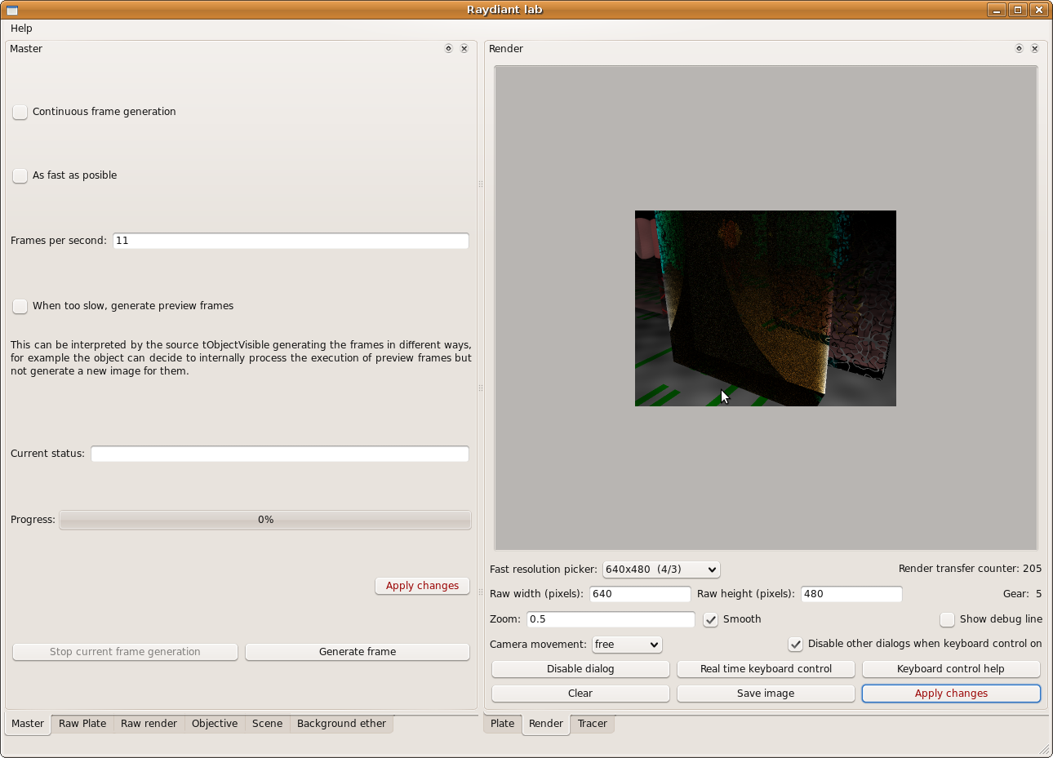1053x758 pixels.
Task: Enable Show debug line
Action: (x=947, y=620)
